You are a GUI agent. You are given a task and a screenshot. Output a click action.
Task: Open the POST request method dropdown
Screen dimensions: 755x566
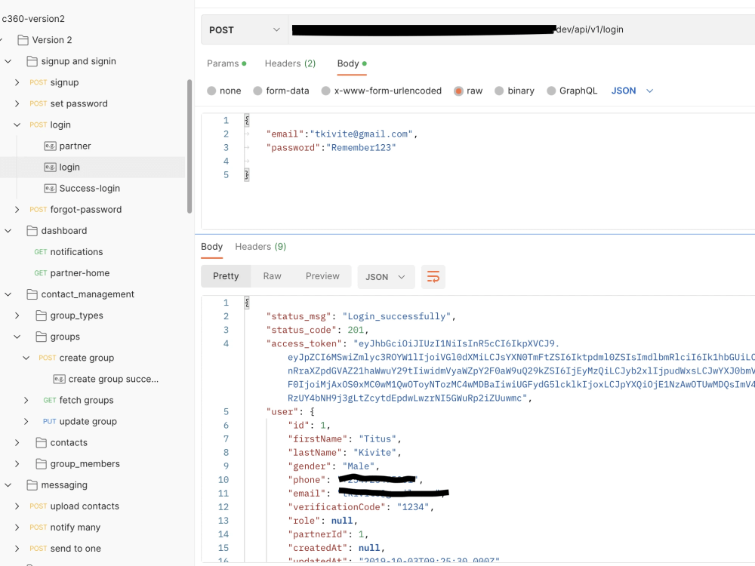click(243, 29)
